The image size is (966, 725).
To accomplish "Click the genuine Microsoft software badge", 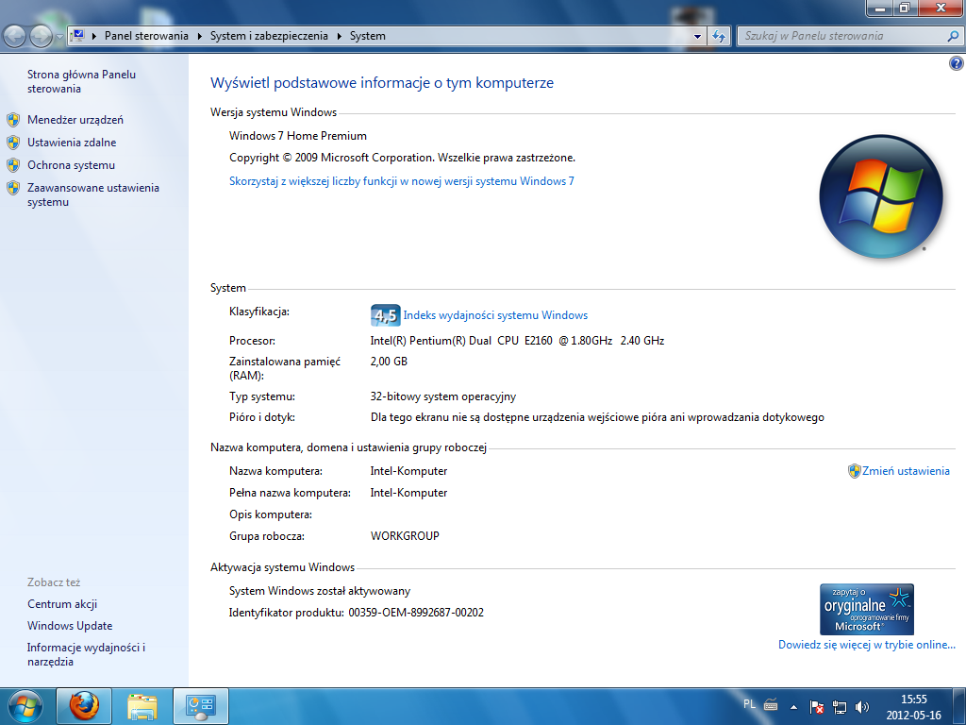I will [x=866, y=609].
